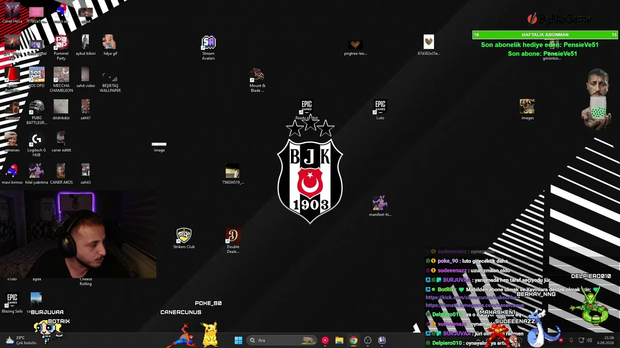Viewport: 620px width, 348px height.
Task: Select the CANER AKOS desktop file
Action: pos(61,174)
